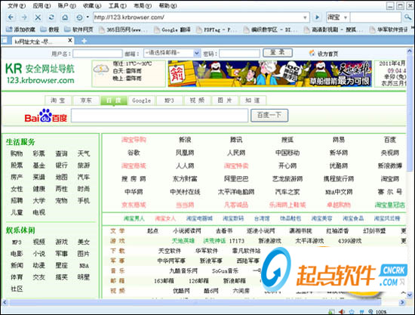The image size is (415, 315).
Task: Open the history button's dropdown arrow
Action: pos(88,17)
